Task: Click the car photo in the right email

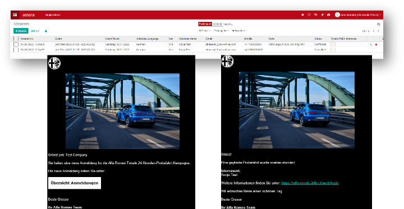Action: pyautogui.click(x=297, y=110)
